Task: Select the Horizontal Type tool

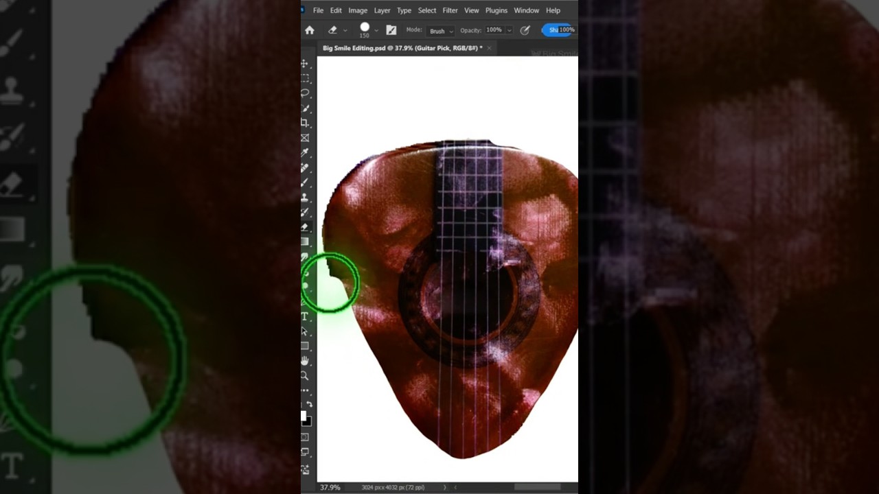Action: coord(305,316)
